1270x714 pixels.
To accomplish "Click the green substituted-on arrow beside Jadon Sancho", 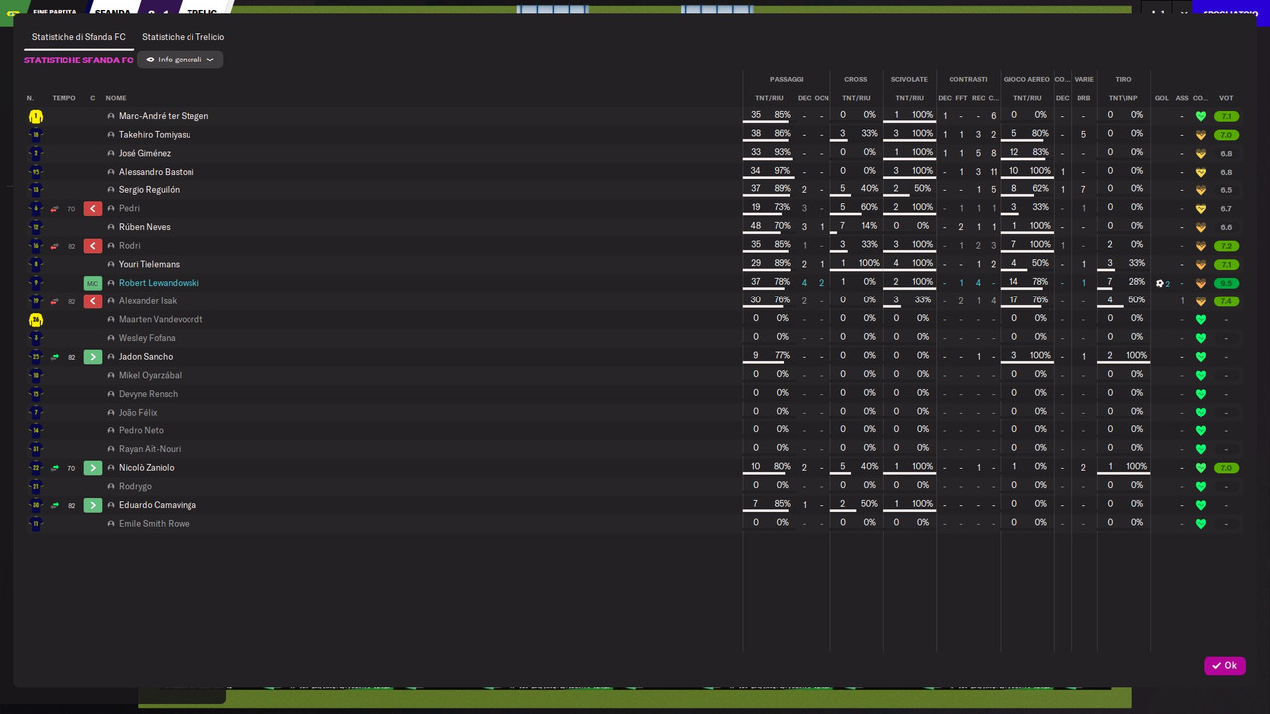I will [93, 357].
